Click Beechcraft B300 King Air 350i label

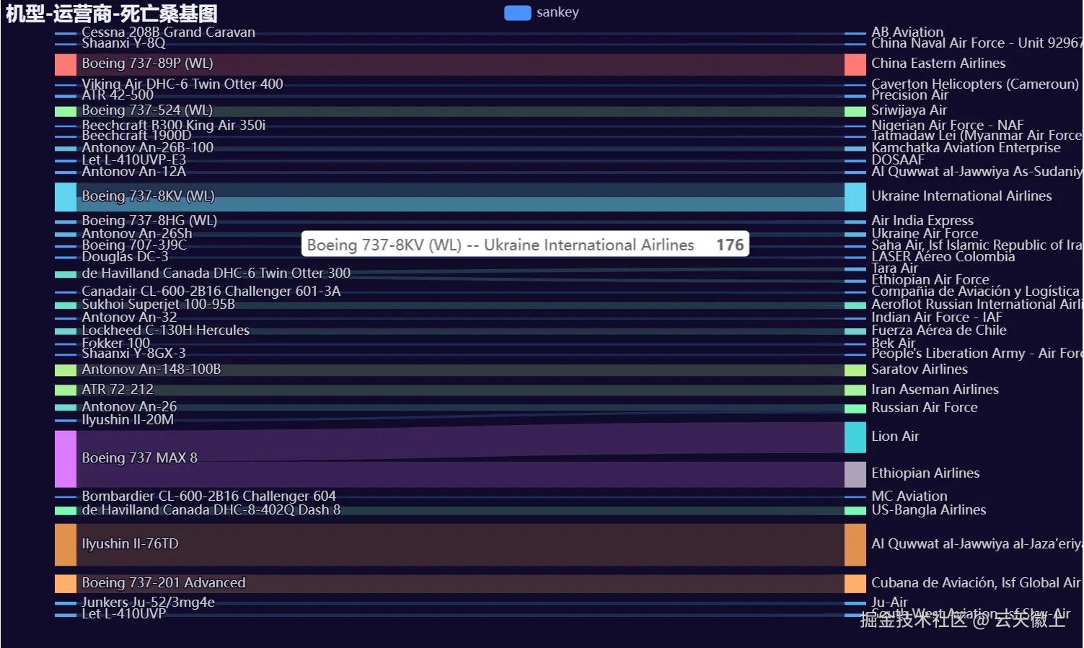point(174,126)
